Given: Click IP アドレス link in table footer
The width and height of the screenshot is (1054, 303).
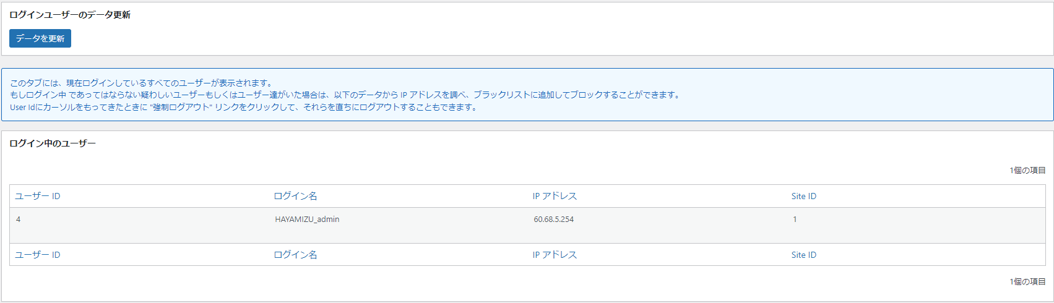Looking at the screenshot, I should (x=555, y=255).
